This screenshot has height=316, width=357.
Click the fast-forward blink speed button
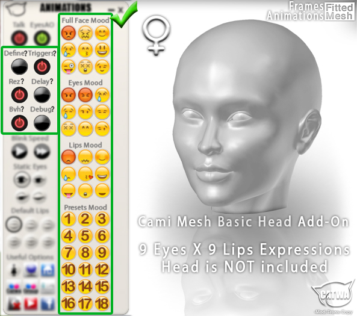[42, 152]
